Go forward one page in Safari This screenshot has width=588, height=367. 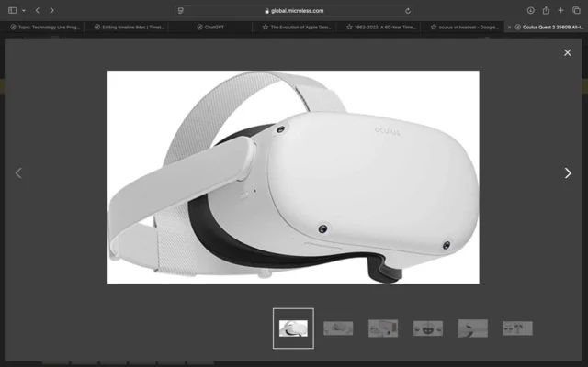51,10
